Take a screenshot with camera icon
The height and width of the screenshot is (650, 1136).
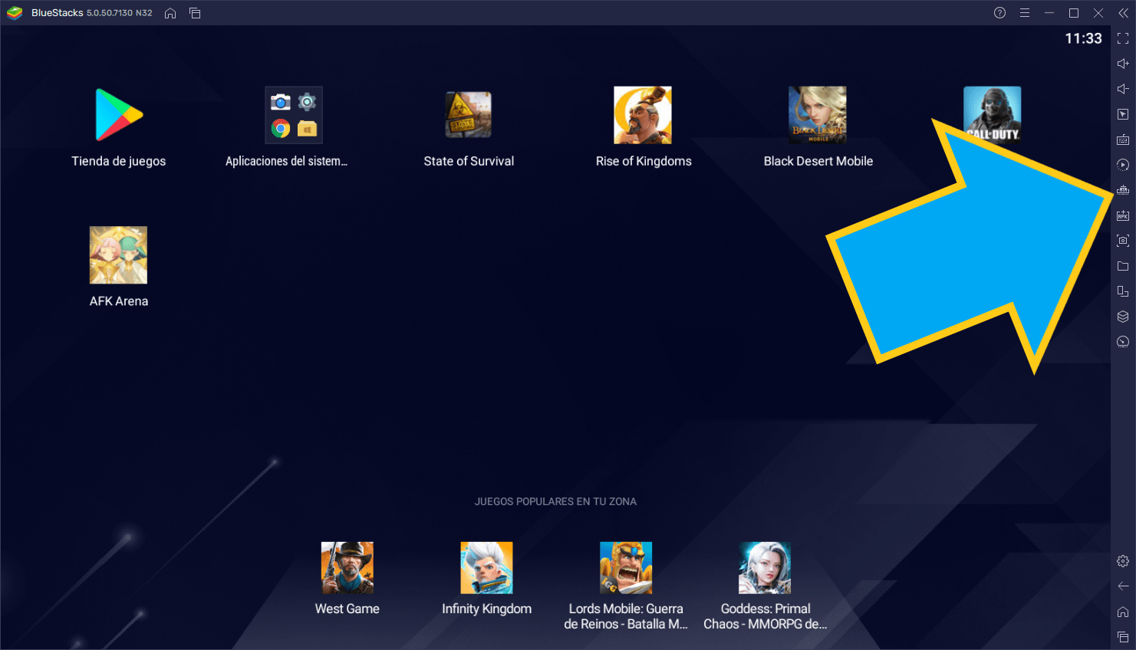coord(1123,241)
